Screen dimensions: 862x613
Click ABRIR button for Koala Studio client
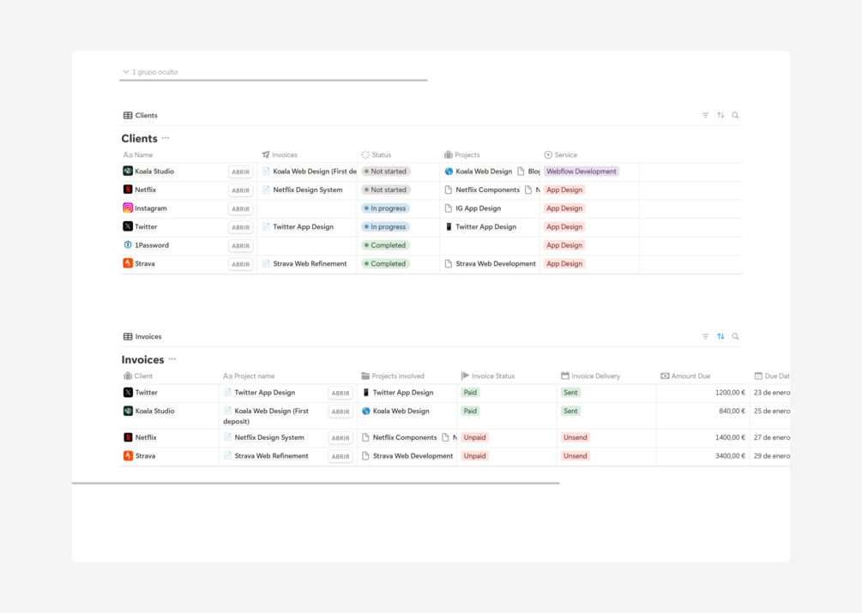coord(241,172)
